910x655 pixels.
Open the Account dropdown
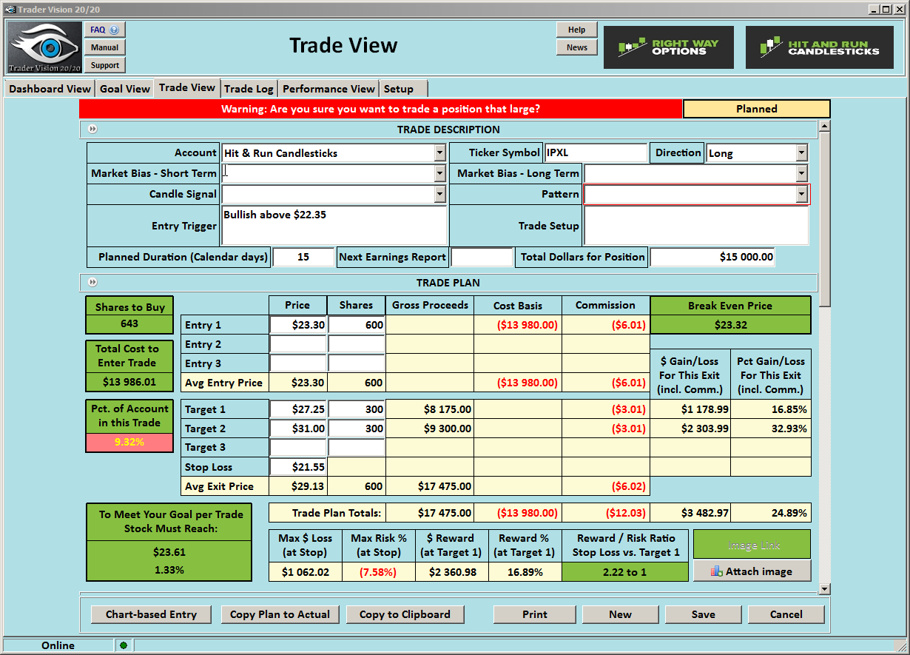click(439, 153)
